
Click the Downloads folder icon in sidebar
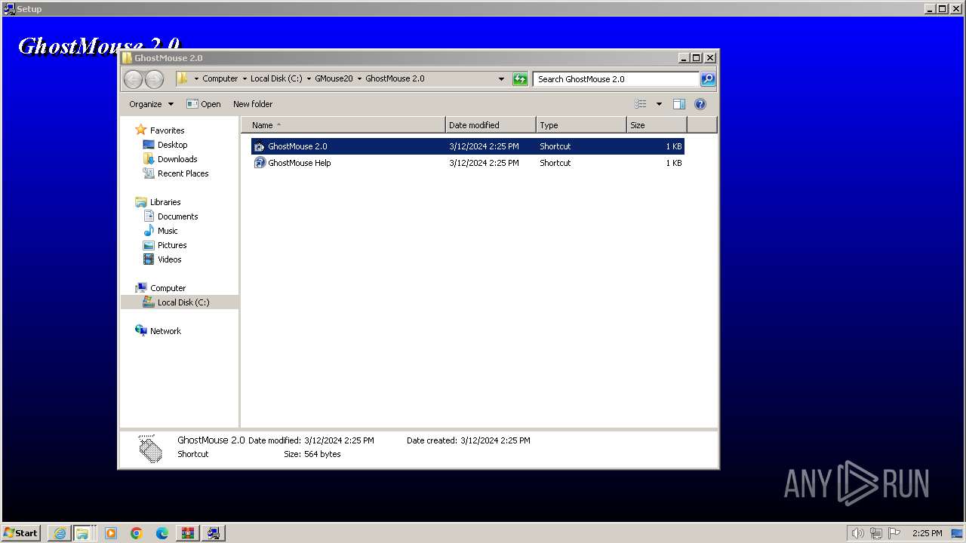[x=149, y=159]
